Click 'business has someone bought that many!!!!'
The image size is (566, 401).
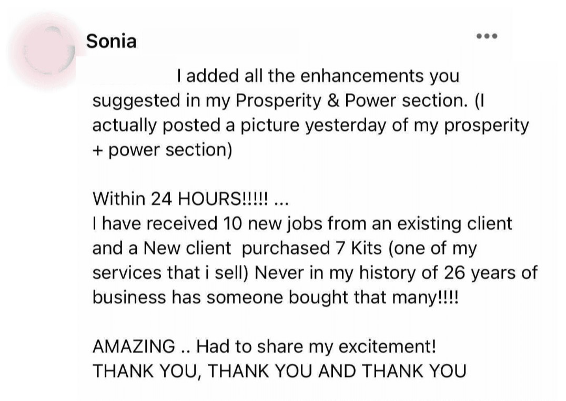click(x=275, y=297)
